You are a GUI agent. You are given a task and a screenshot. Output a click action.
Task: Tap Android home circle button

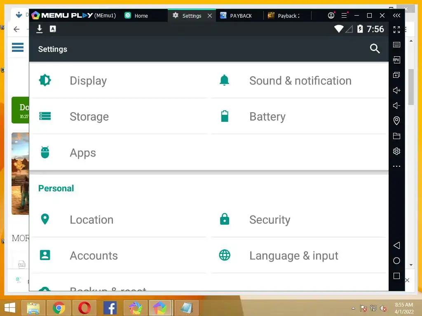[396, 260]
